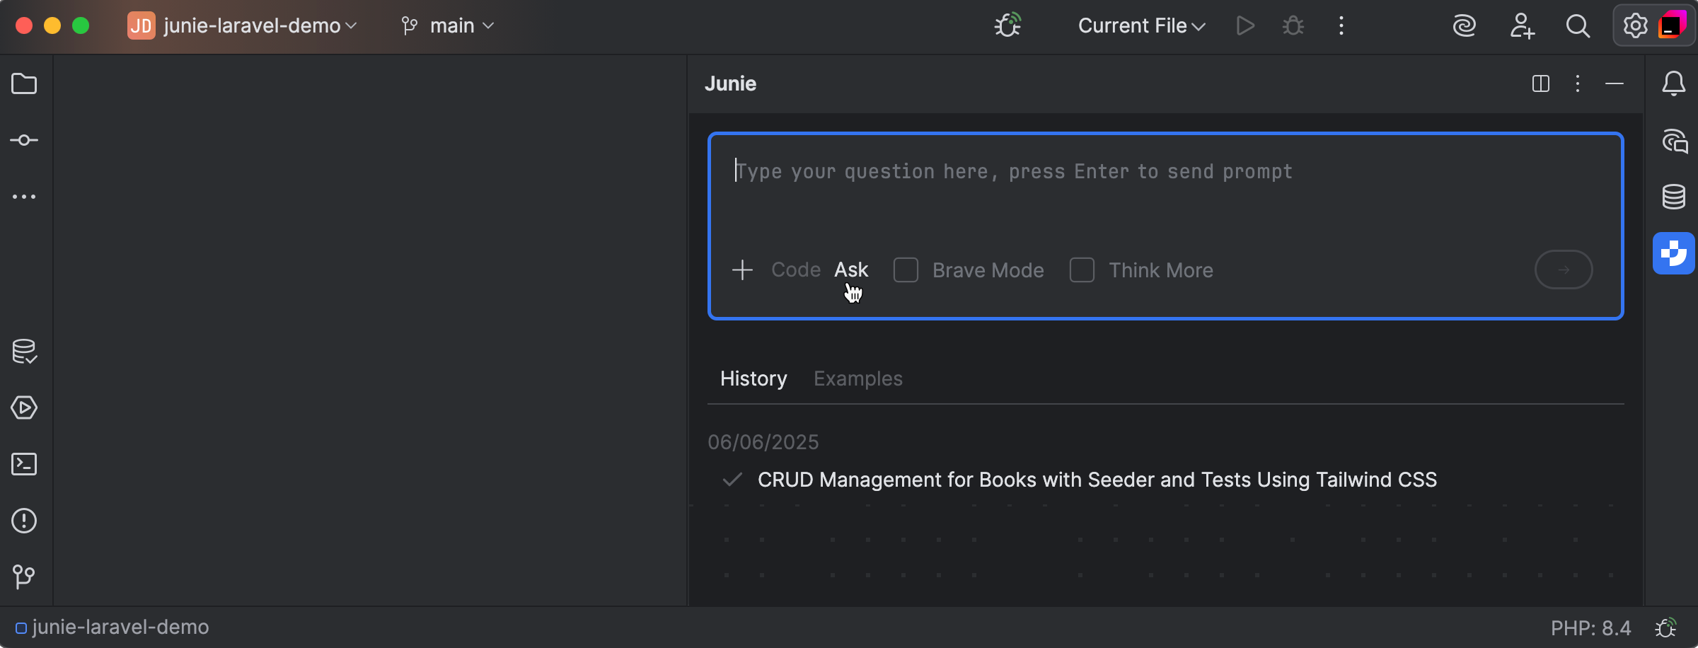Open the Database tool window on right sidebar
Viewport: 1698px width, 648px height.
point(1673,197)
